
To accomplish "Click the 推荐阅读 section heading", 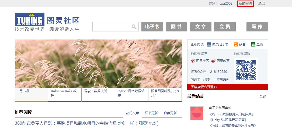I will pos(23,112).
